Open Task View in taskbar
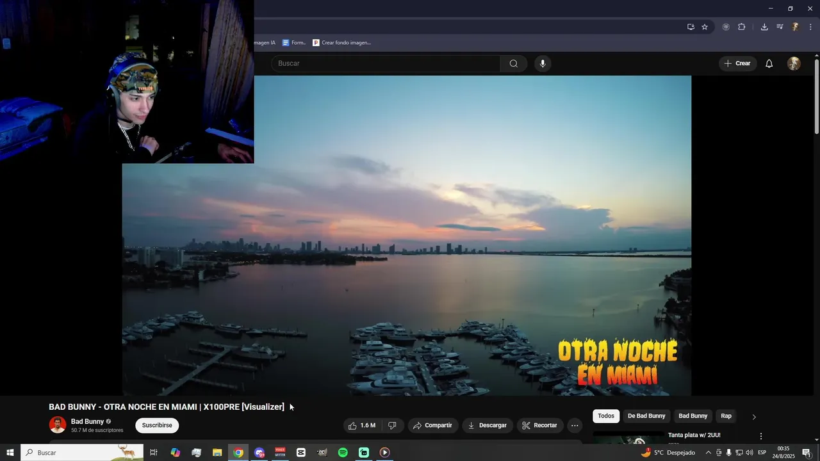 154,453
